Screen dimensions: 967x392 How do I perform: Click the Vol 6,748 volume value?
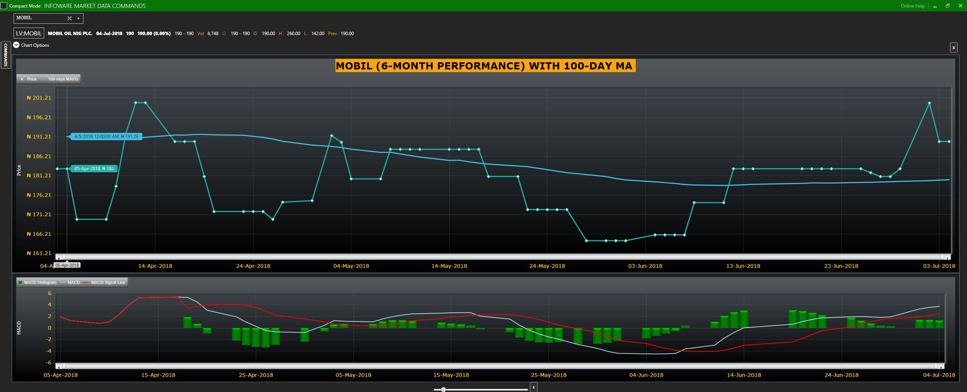pos(208,33)
